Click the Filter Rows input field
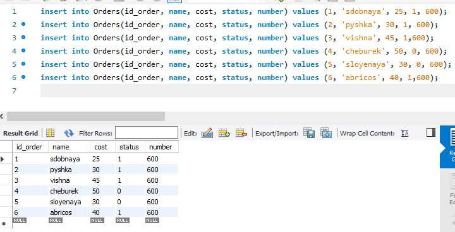Viewport: 455px width, 232px height. (x=147, y=132)
